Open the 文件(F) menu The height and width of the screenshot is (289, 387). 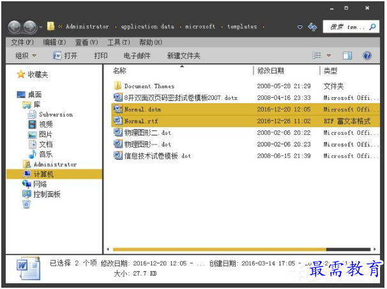(x=22, y=42)
